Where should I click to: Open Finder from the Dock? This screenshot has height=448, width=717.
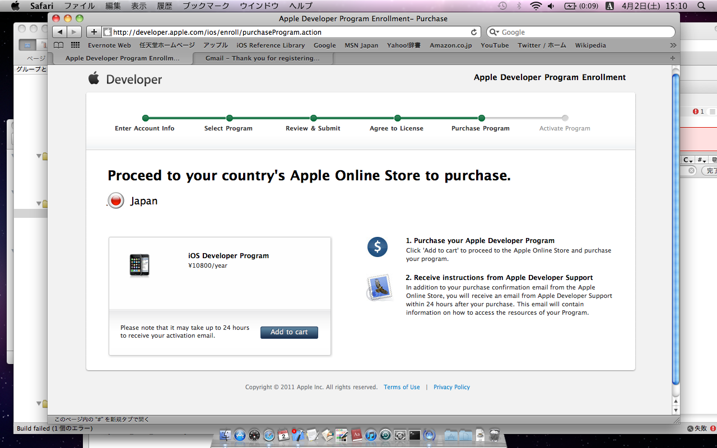pyautogui.click(x=225, y=436)
